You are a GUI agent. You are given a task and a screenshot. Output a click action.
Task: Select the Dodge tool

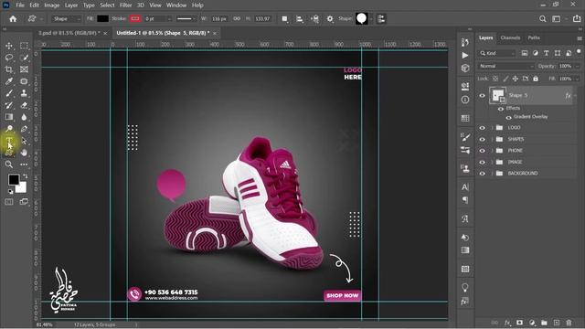point(9,129)
